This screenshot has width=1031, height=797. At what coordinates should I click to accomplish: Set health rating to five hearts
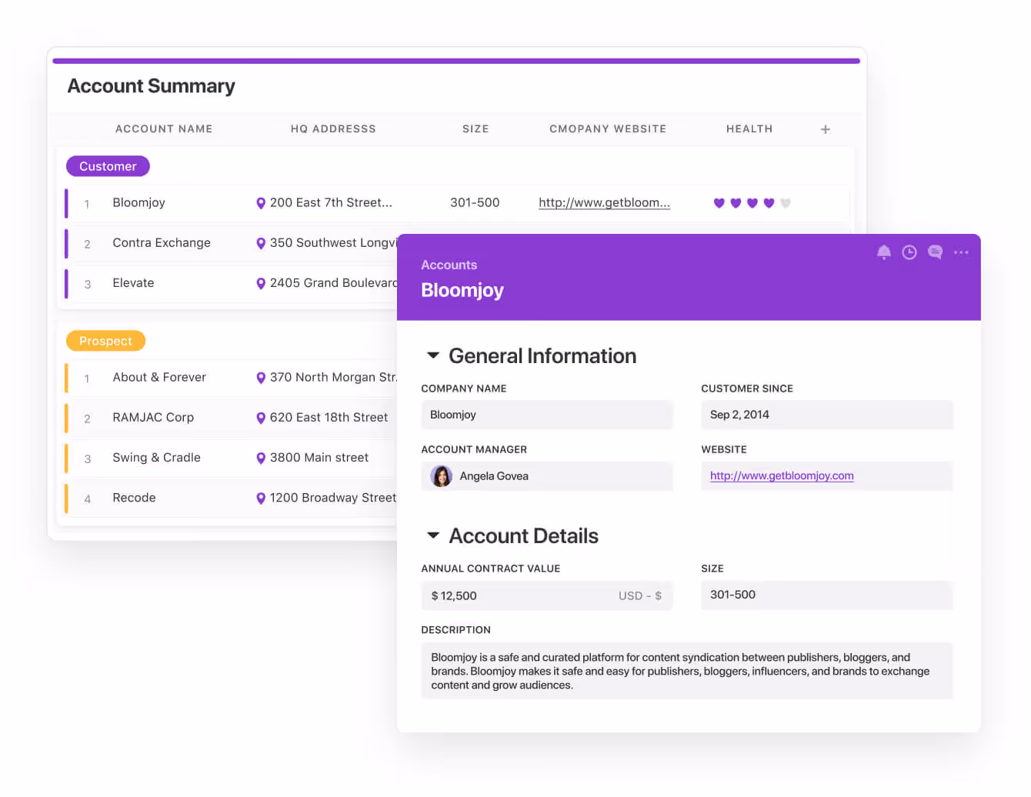pyautogui.click(x=785, y=203)
